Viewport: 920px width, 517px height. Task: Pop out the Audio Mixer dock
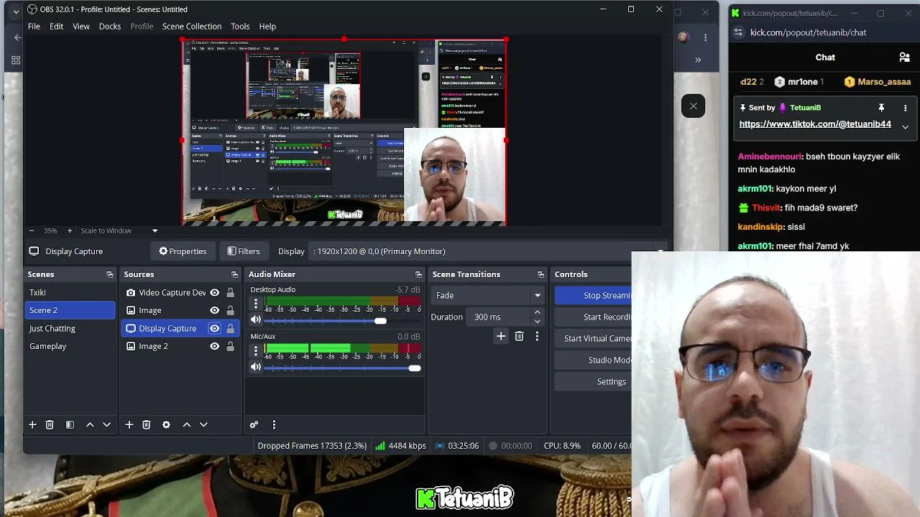click(x=418, y=274)
